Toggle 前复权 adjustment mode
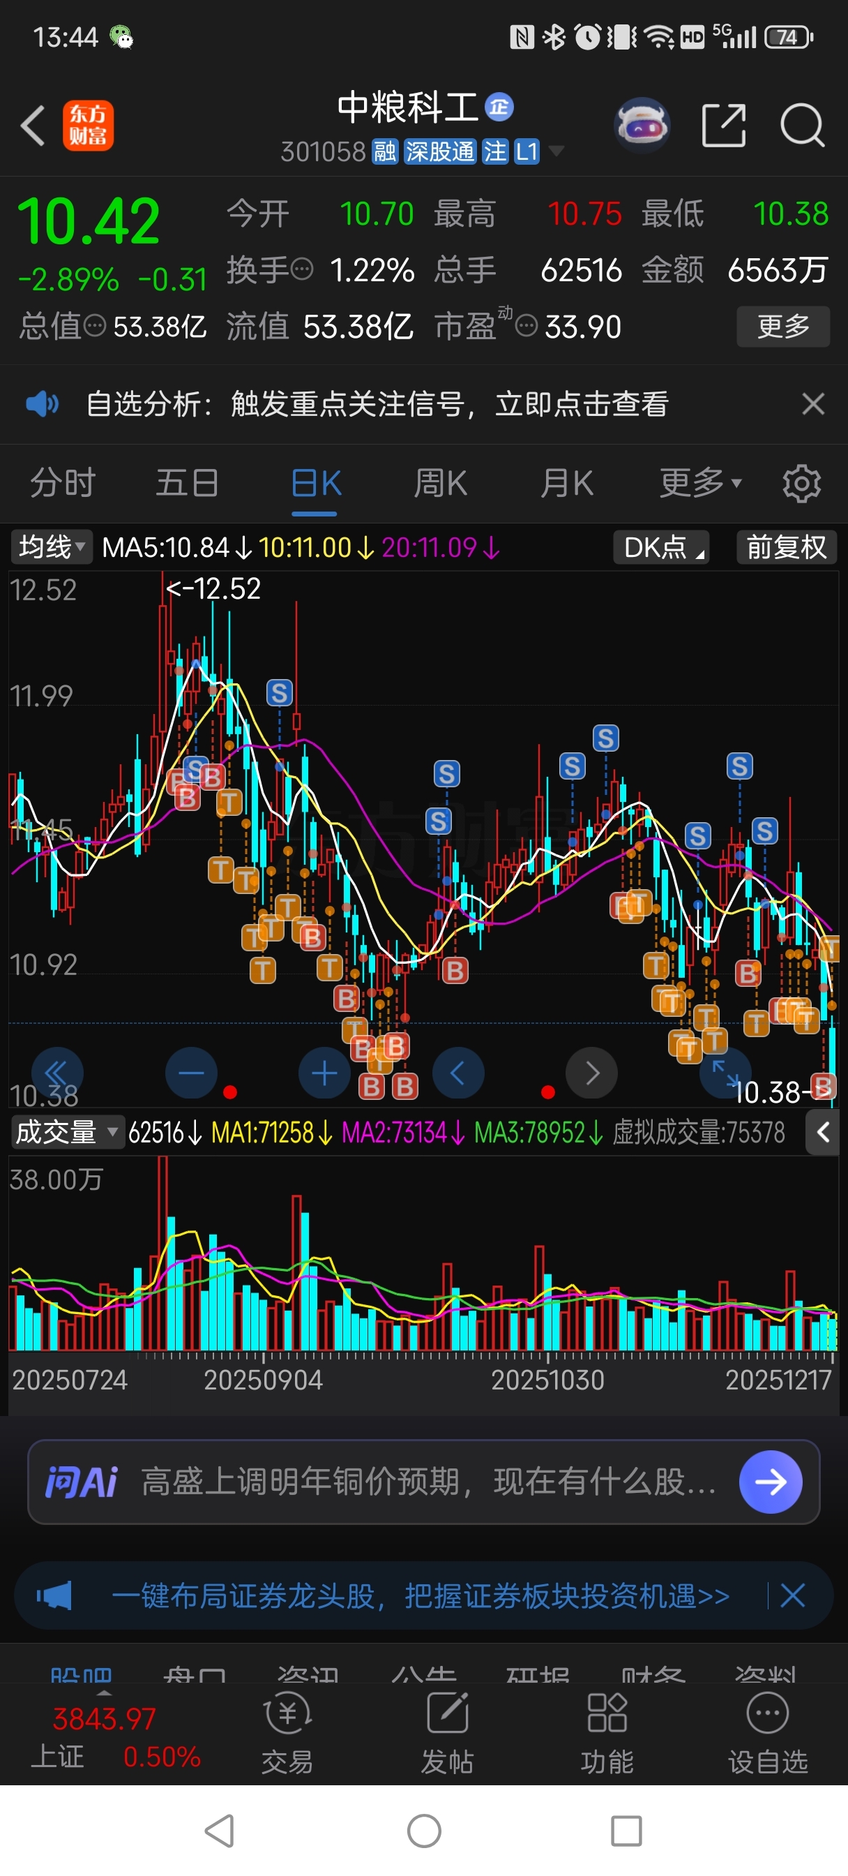This screenshot has height=1876, width=848. (787, 547)
